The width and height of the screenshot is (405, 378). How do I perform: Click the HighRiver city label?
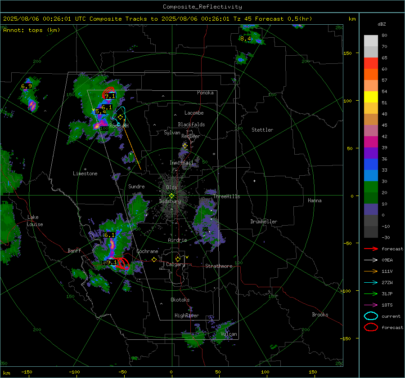[187, 316]
